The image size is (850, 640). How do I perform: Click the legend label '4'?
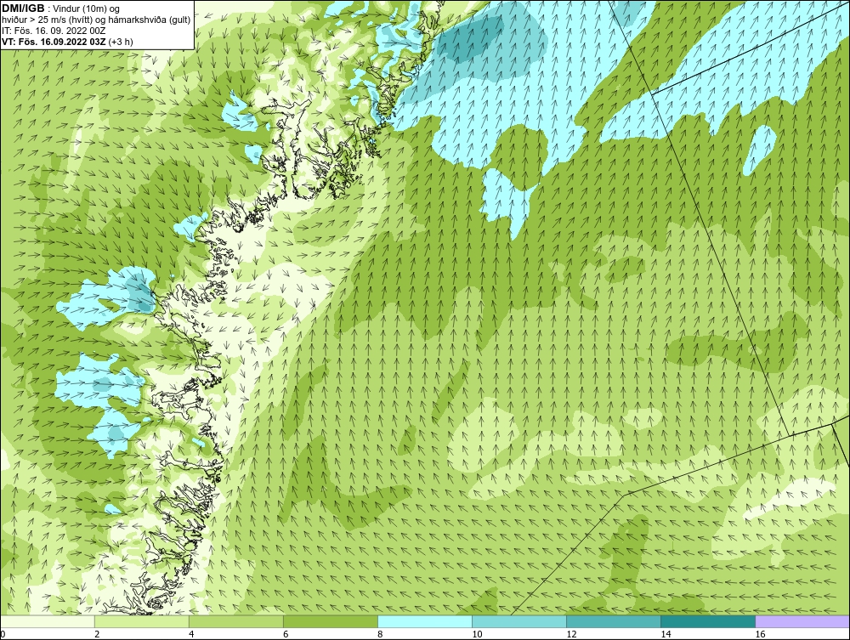191,634
